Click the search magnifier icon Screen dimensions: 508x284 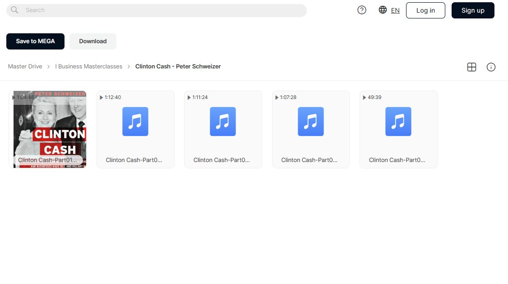click(14, 10)
